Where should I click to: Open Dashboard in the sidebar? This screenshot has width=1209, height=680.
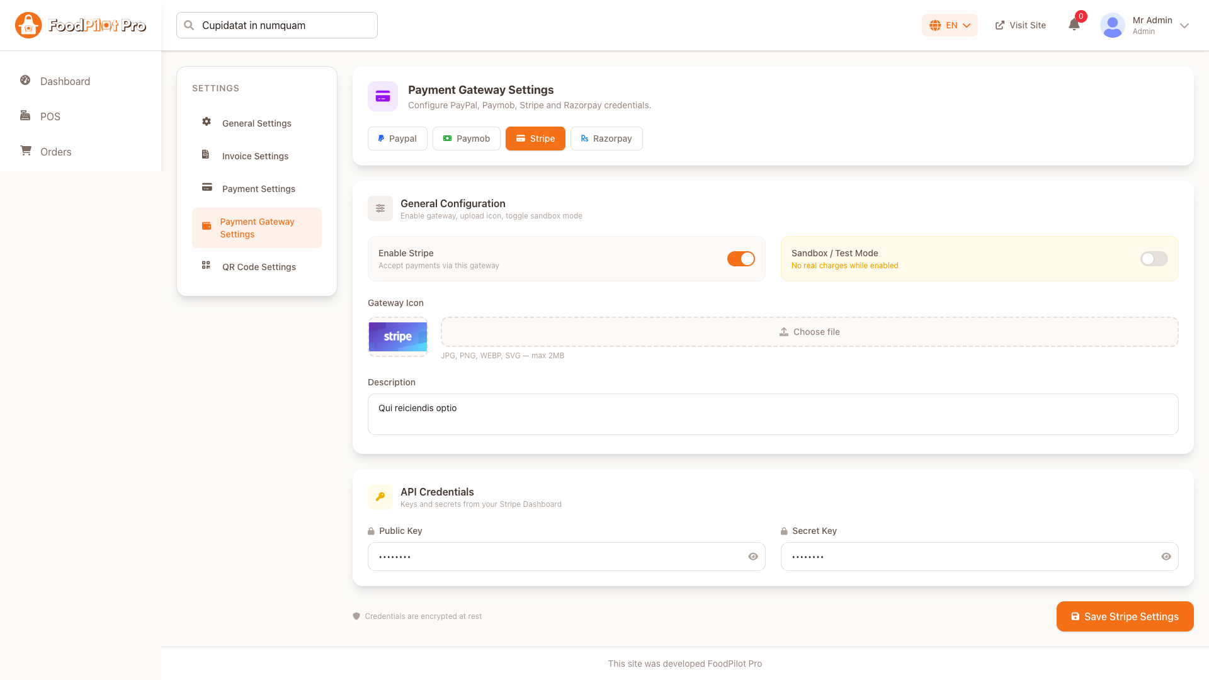tap(81, 81)
